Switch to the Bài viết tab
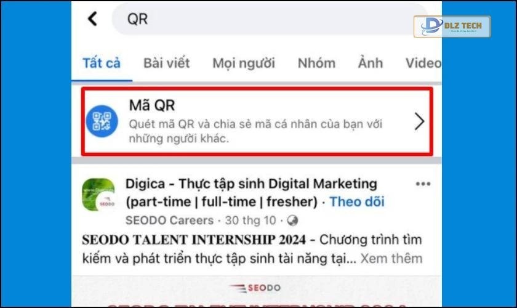Screen dimensions: 517x308 point(167,63)
